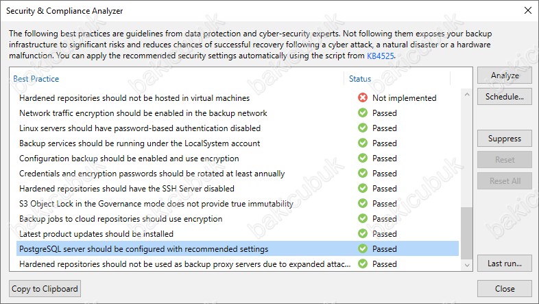The image size is (539, 304).
Task: Click Passed icon for Latest product updates row
Action: coord(363,234)
